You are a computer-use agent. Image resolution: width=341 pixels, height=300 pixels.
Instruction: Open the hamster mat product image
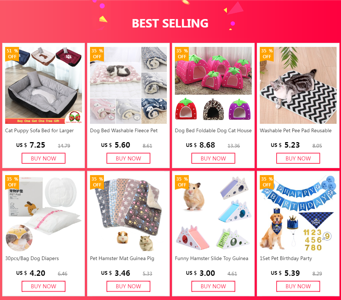click(128, 213)
